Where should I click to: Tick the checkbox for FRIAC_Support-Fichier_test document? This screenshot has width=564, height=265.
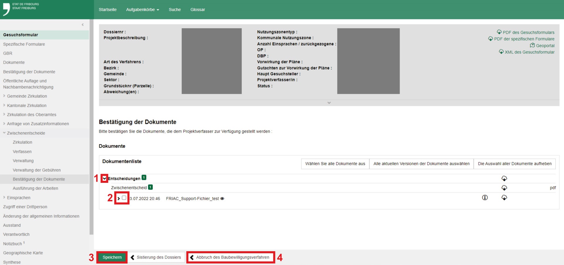click(x=124, y=198)
